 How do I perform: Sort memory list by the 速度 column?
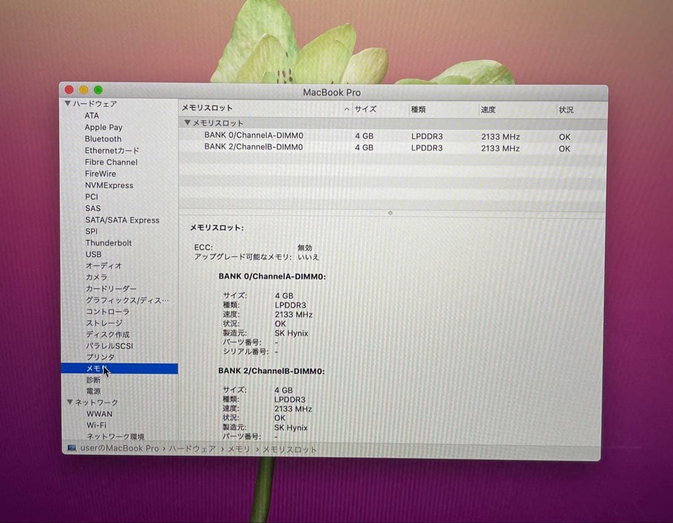pyautogui.click(x=488, y=109)
